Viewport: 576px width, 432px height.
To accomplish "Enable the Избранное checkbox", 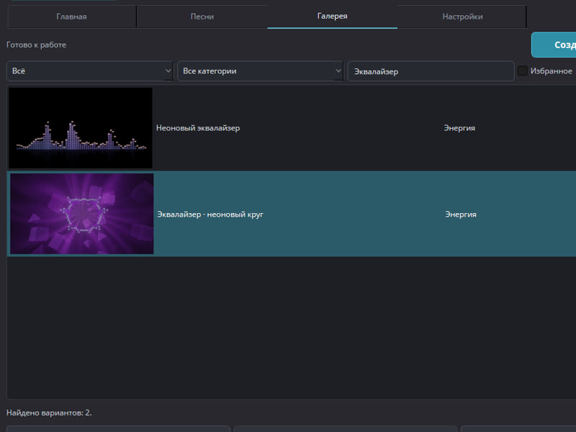I will click(x=522, y=71).
